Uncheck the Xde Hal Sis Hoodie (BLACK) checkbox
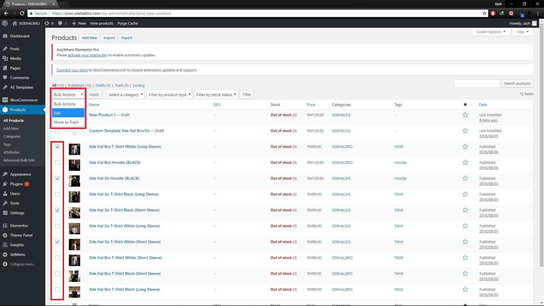Image resolution: width=544 pixels, height=306 pixels. pos(57,178)
